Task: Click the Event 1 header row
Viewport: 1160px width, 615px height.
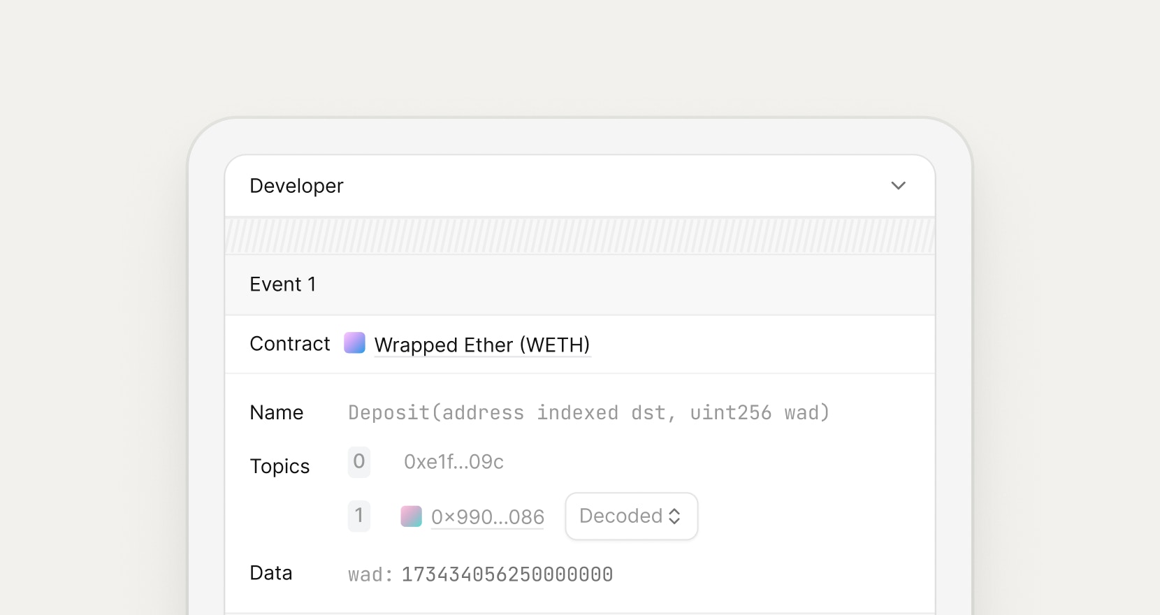Action: pos(580,284)
